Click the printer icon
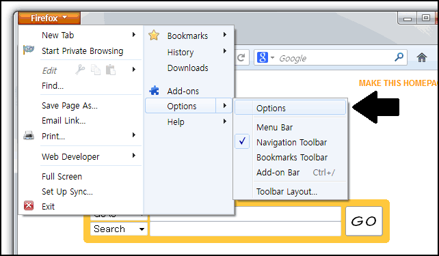 (x=29, y=136)
